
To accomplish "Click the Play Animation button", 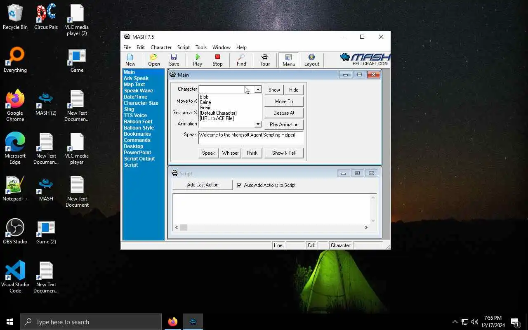I will [284, 125].
